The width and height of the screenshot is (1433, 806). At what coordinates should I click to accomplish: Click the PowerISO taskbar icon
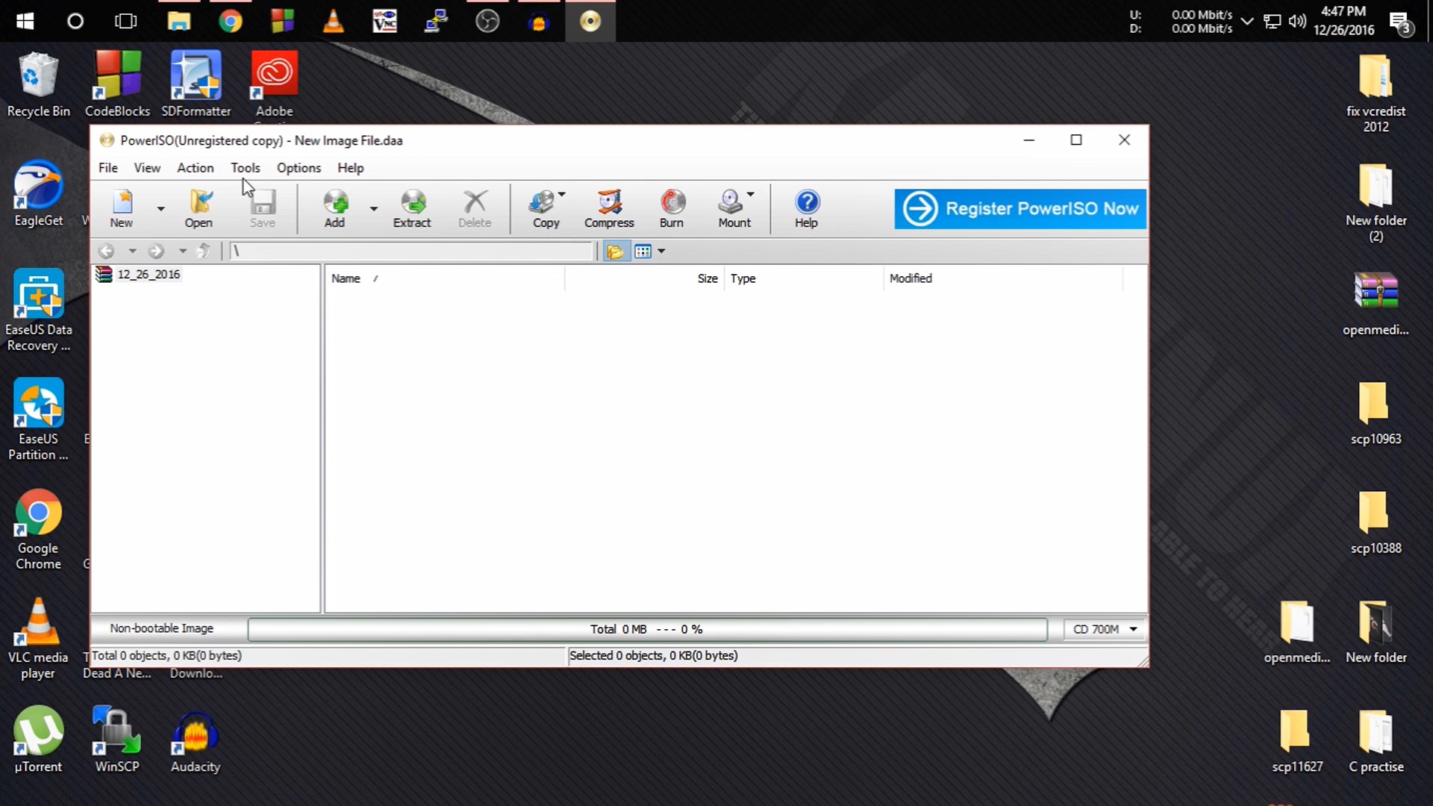click(590, 21)
